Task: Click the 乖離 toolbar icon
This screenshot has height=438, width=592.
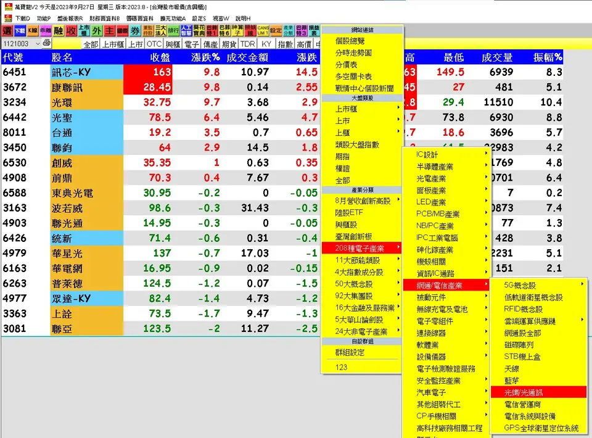Action: tap(46, 31)
